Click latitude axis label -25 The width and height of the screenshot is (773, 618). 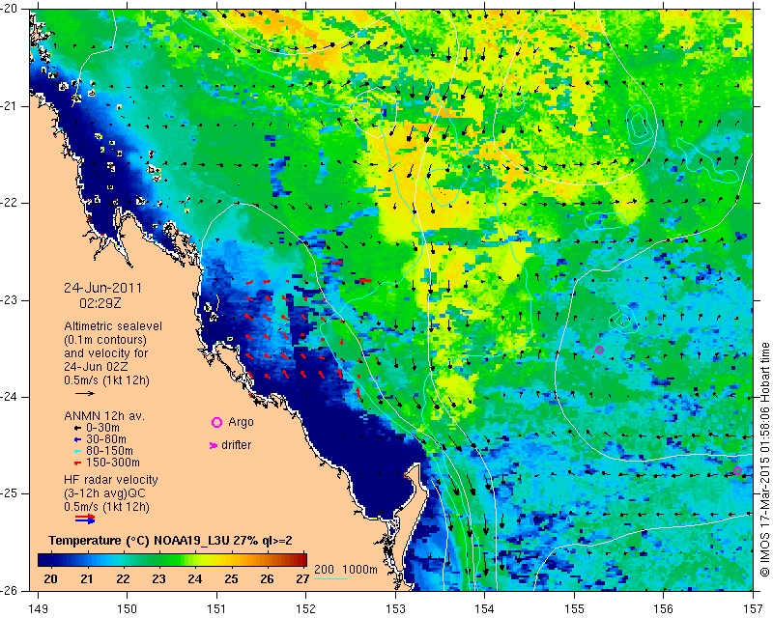tap(9, 493)
